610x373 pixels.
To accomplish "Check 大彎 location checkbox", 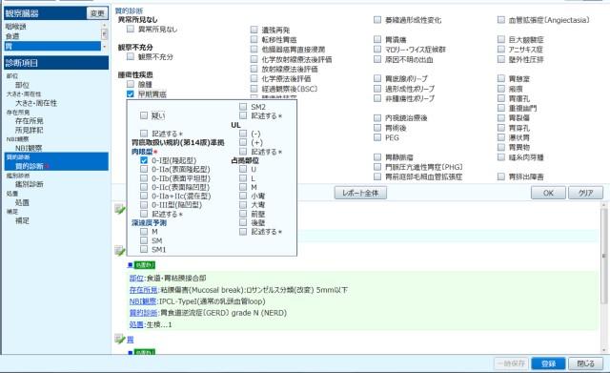I will 243,204.
